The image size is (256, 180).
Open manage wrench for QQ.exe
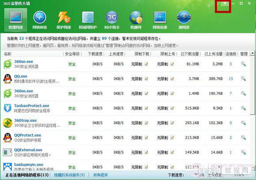[x=244, y=79]
